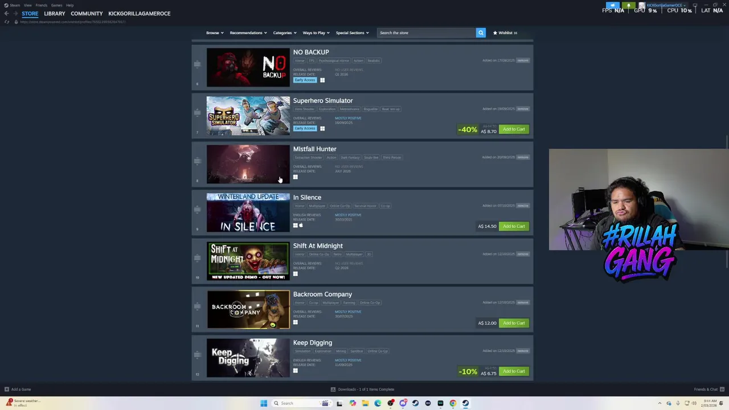Image resolution: width=729 pixels, height=410 pixels.
Task: Remove Shift At Midnight from wishlist
Action: pyautogui.click(x=523, y=254)
